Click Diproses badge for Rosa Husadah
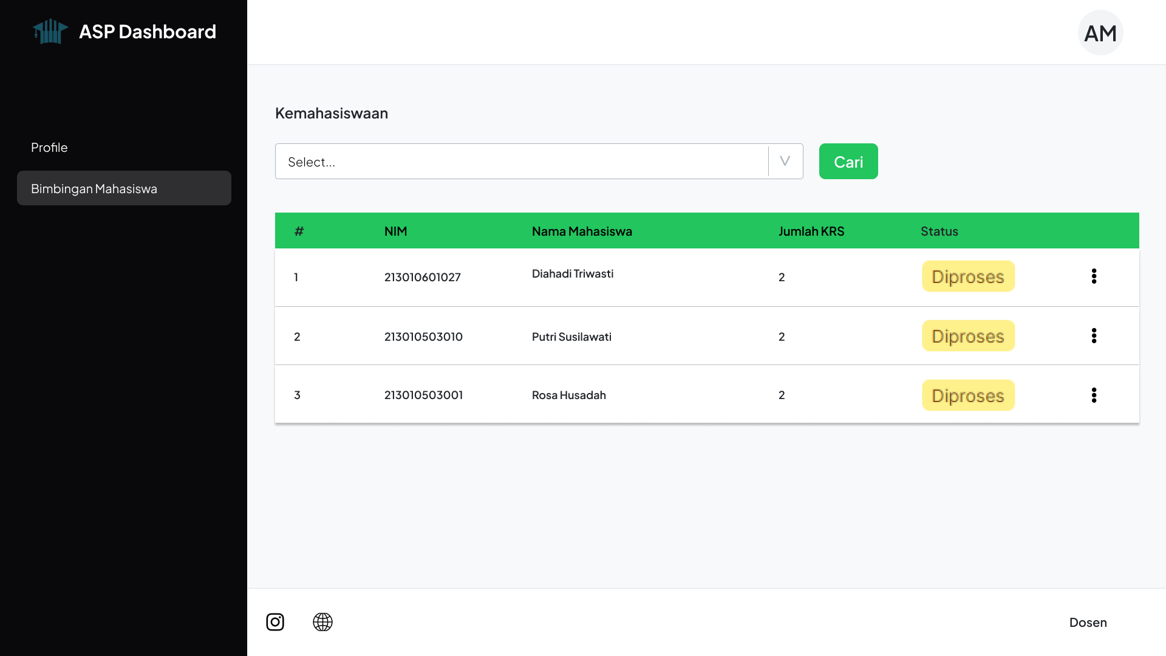The height and width of the screenshot is (656, 1166). (968, 395)
